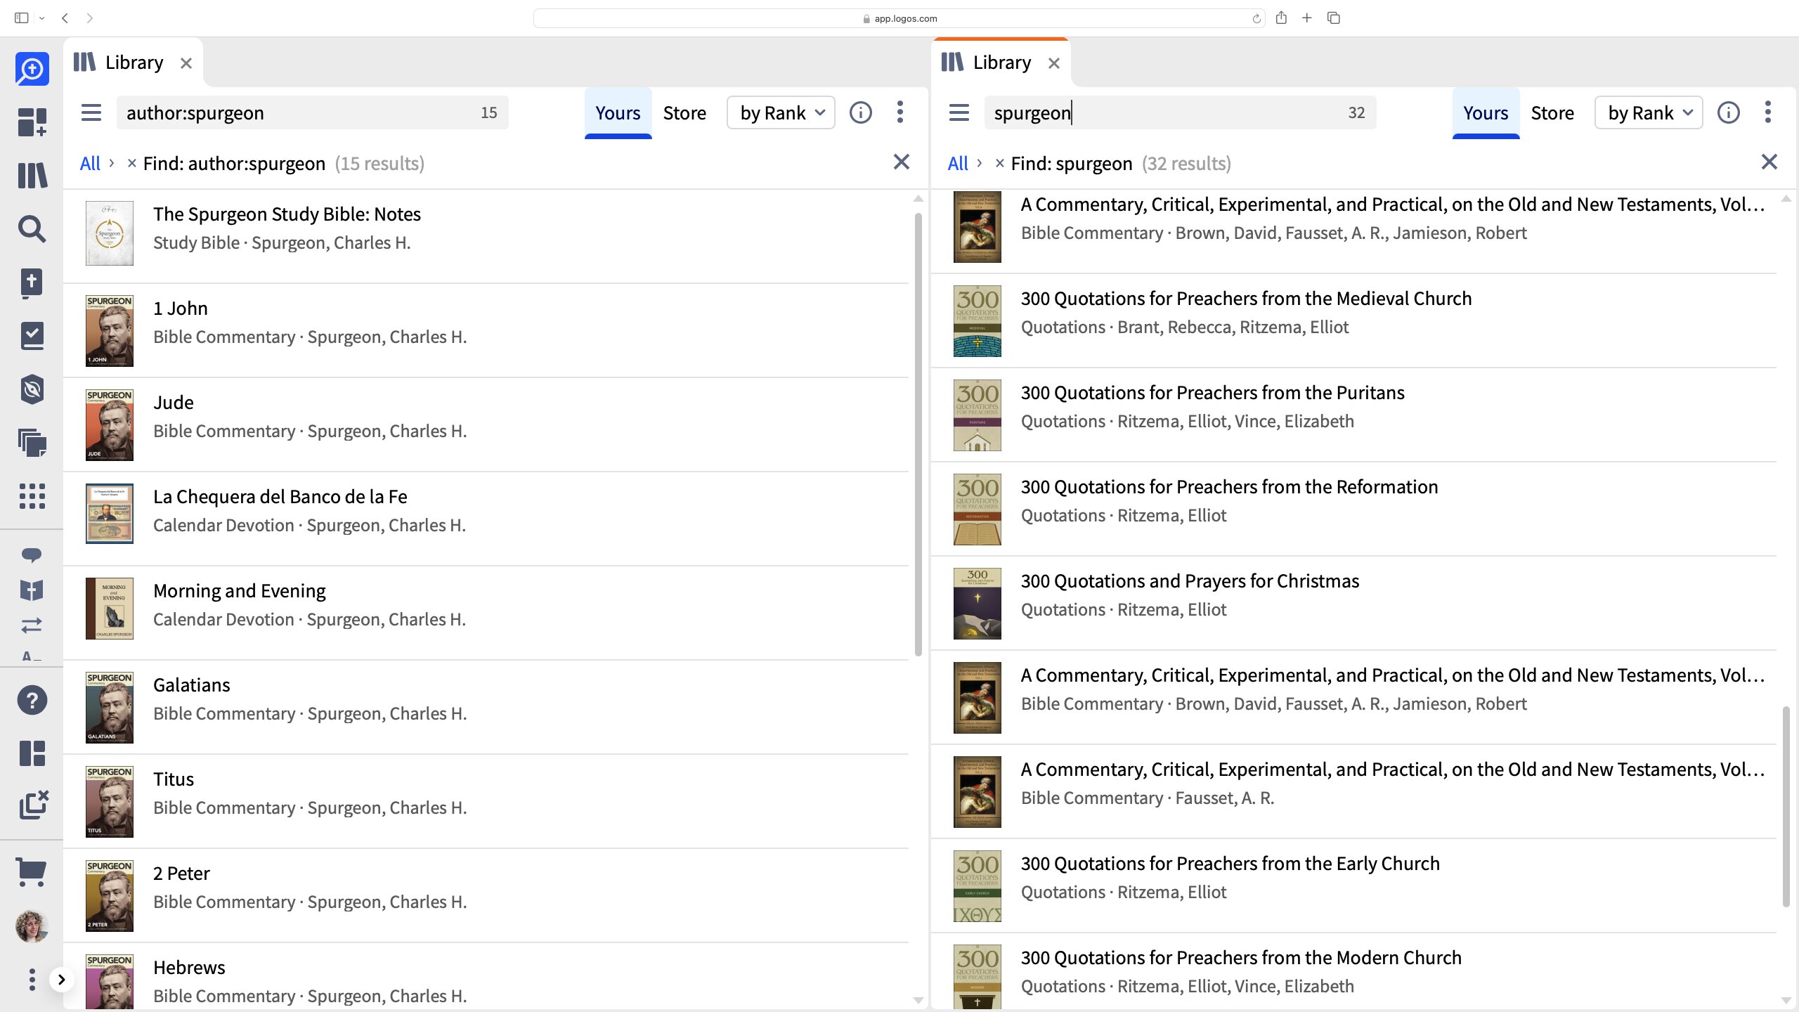This screenshot has height=1012, width=1799.
Task: Click right Library list scrollbar
Action: (x=1786, y=807)
